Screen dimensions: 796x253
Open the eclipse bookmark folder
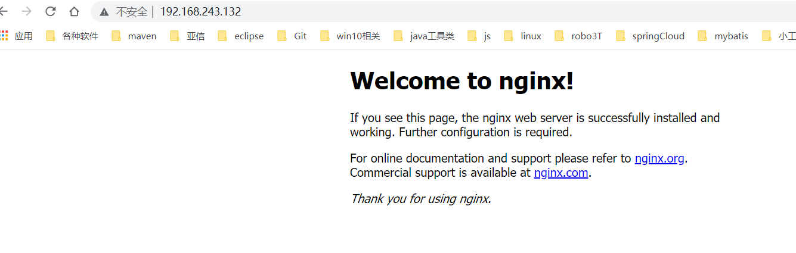[241, 36]
